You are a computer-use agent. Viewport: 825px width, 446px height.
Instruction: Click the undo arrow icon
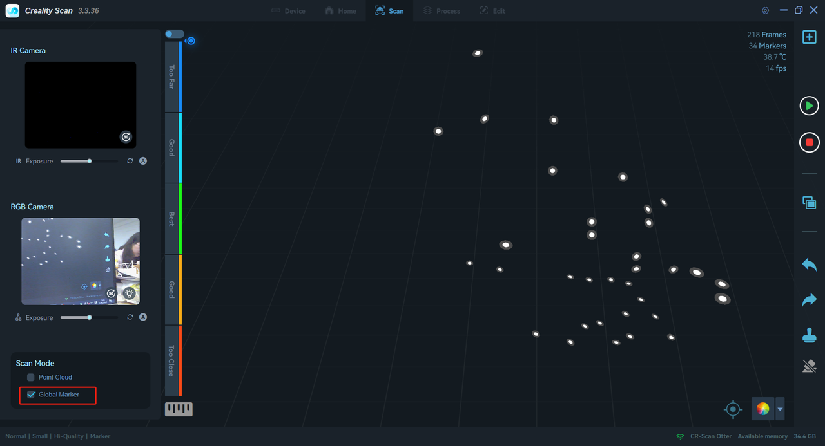point(810,265)
